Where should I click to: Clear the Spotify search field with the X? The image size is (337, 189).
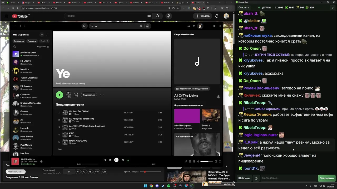coord(141,26)
